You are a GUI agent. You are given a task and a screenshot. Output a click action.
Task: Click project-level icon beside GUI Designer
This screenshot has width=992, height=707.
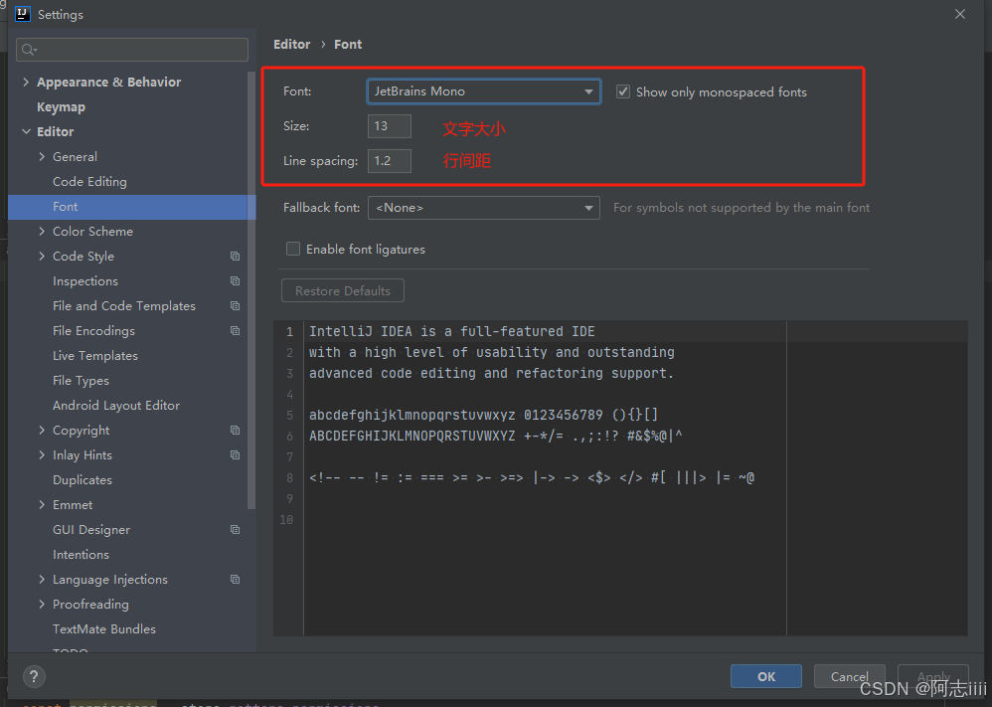235,530
